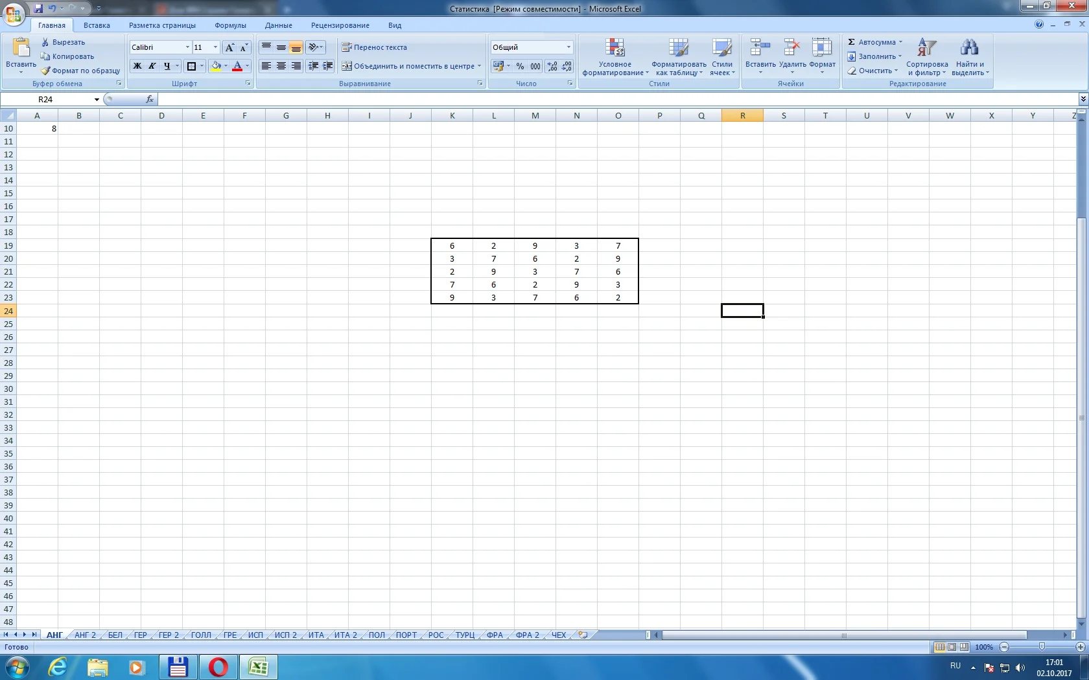This screenshot has height=680, width=1089.
Task: Toggle italic formatting
Action: (152, 66)
